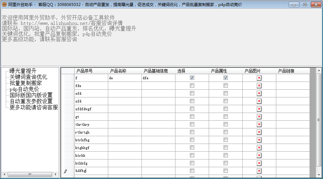Click the product image icon for 'fds' row
Viewport: 323px width, 179px height.
259,86
